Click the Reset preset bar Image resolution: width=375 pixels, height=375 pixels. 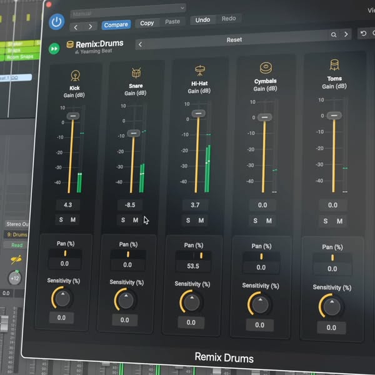(x=234, y=40)
